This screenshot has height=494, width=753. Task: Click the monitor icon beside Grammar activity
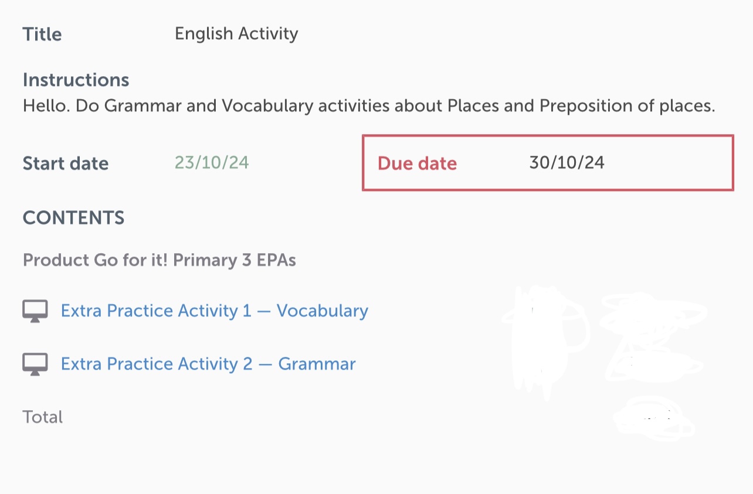(x=35, y=364)
